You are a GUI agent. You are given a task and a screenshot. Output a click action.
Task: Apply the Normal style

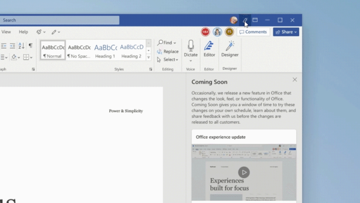53,50
